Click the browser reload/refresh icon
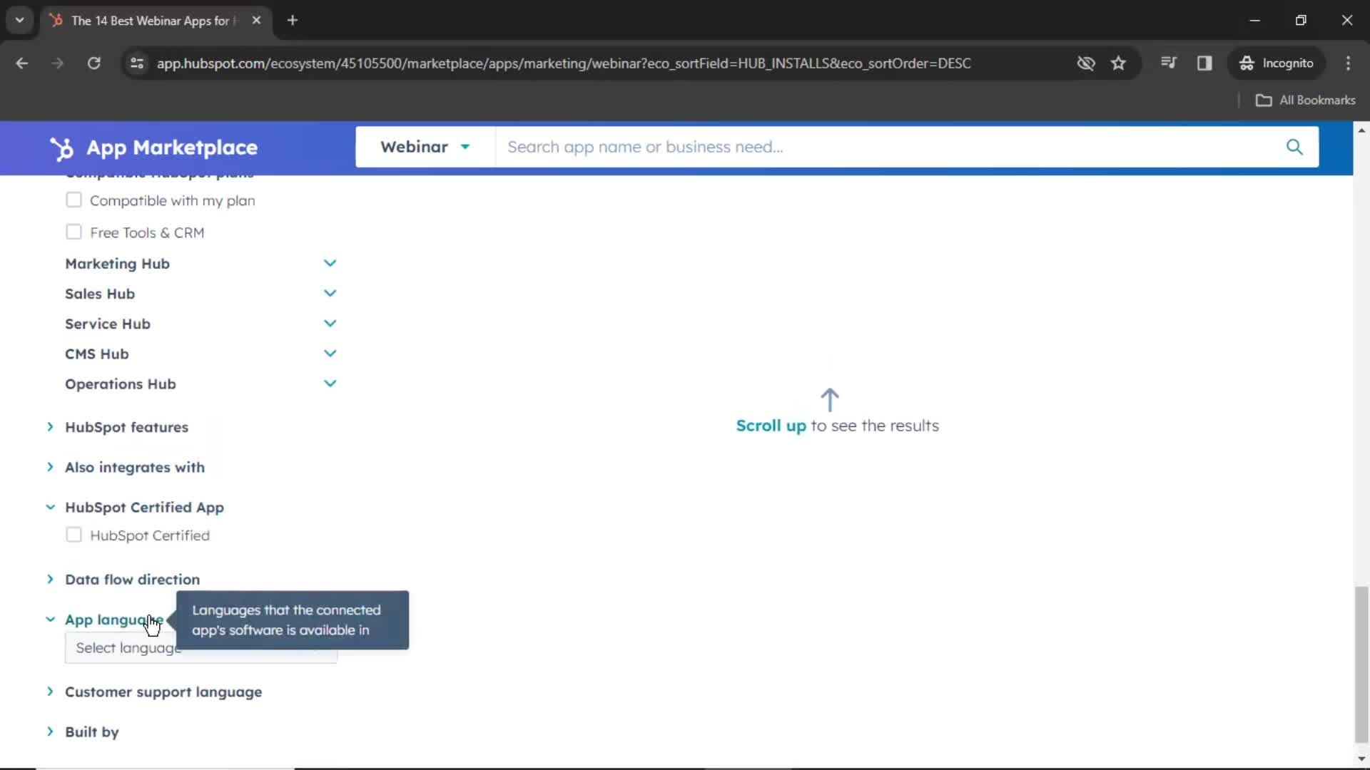1370x770 pixels. (94, 63)
